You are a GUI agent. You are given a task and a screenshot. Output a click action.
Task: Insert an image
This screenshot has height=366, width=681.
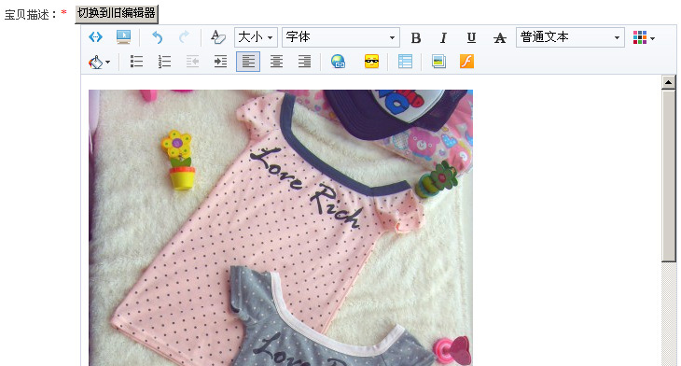(x=438, y=62)
